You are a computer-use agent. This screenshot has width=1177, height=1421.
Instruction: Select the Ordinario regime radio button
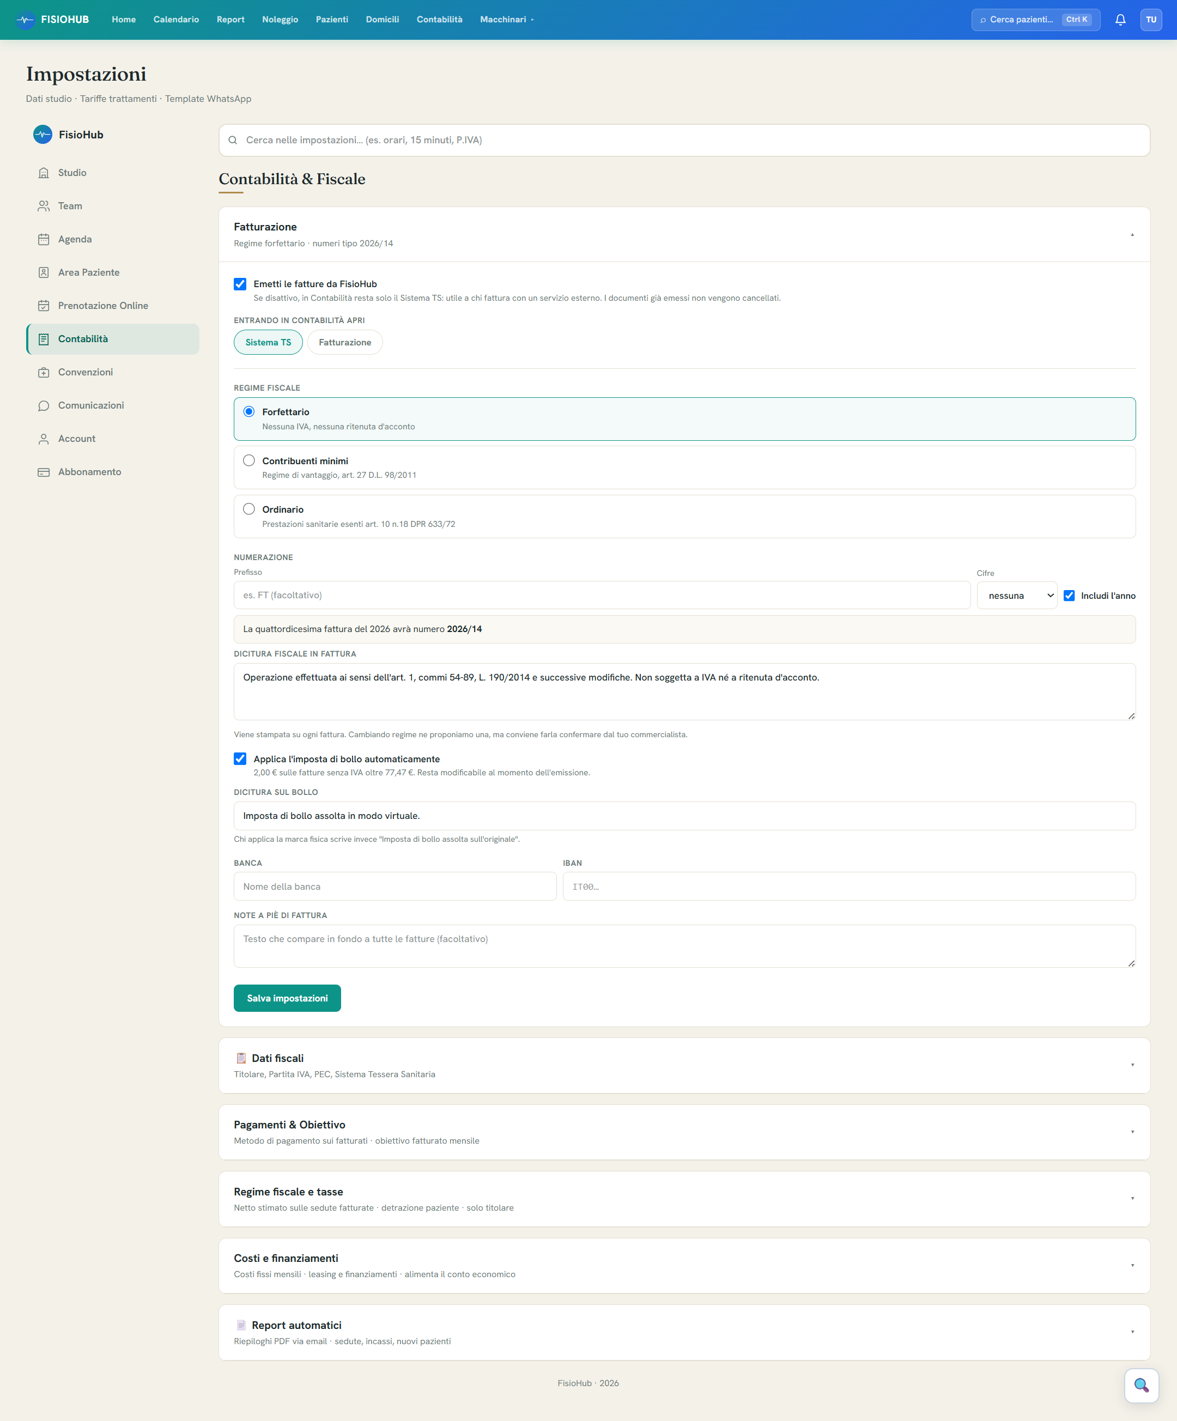249,509
